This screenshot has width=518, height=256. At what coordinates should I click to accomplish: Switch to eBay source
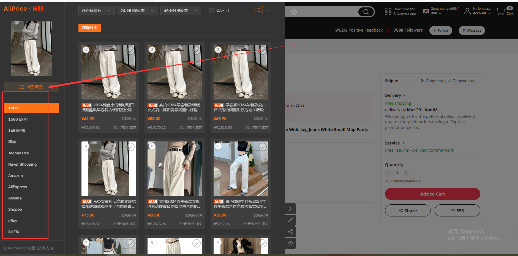[13, 221]
